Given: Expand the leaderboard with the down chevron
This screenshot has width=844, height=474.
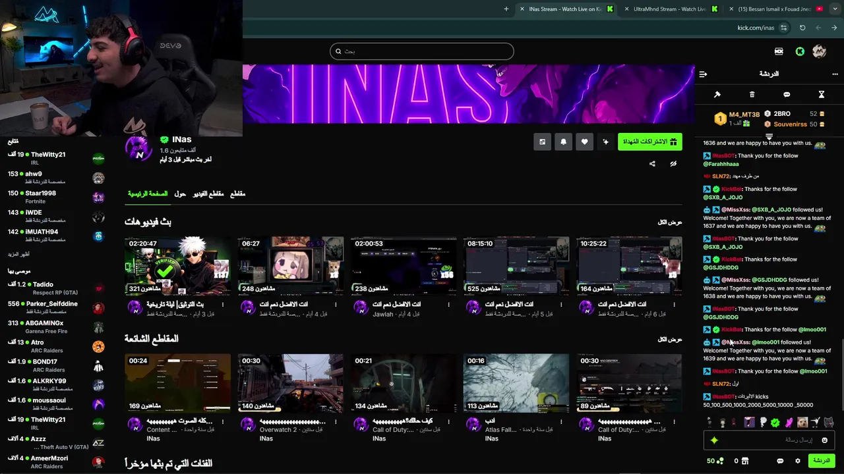Looking at the screenshot, I should (769, 136).
